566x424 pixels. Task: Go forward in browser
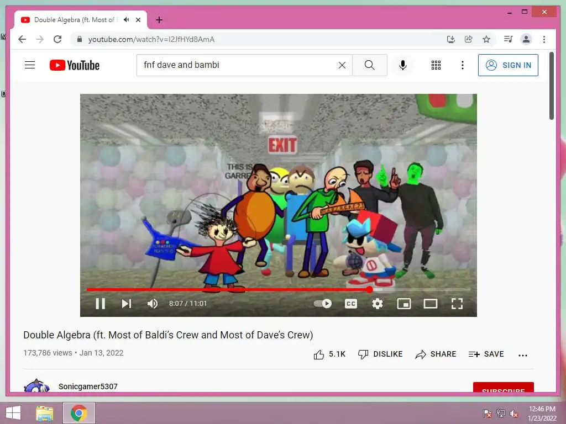(40, 39)
